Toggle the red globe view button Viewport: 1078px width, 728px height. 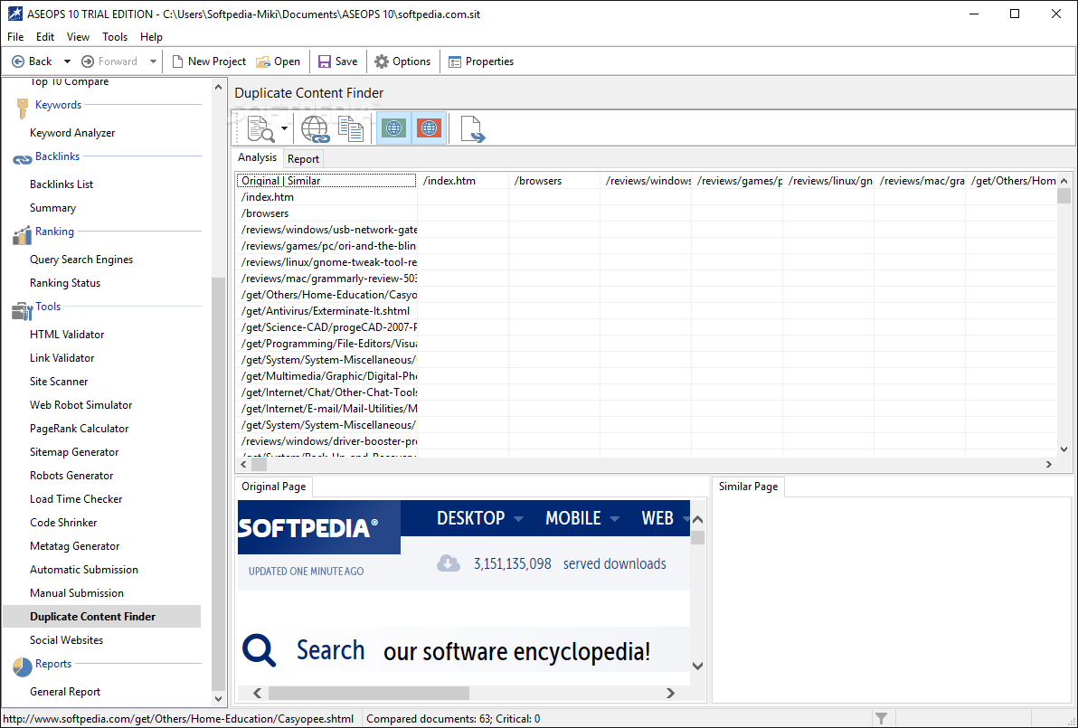(429, 128)
